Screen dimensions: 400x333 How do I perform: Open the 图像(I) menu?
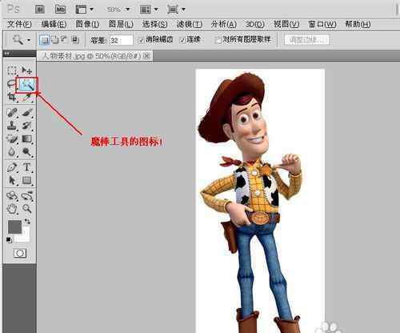(x=87, y=25)
